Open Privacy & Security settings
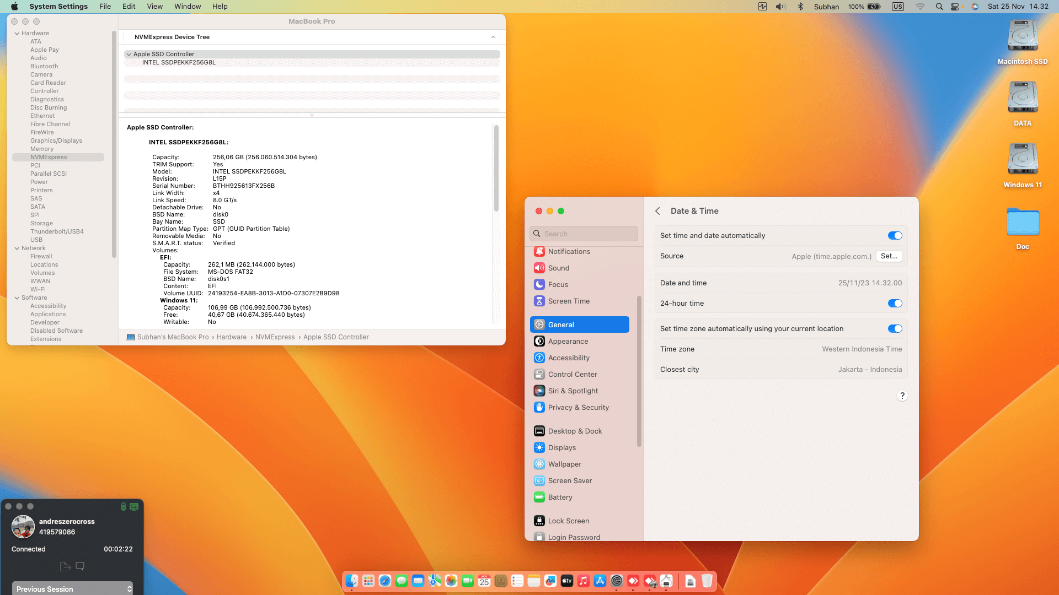 click(579, 407)
